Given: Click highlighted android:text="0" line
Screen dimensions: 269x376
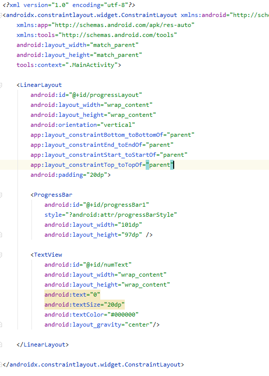Looking at the screenshot, I should (72, 295).
